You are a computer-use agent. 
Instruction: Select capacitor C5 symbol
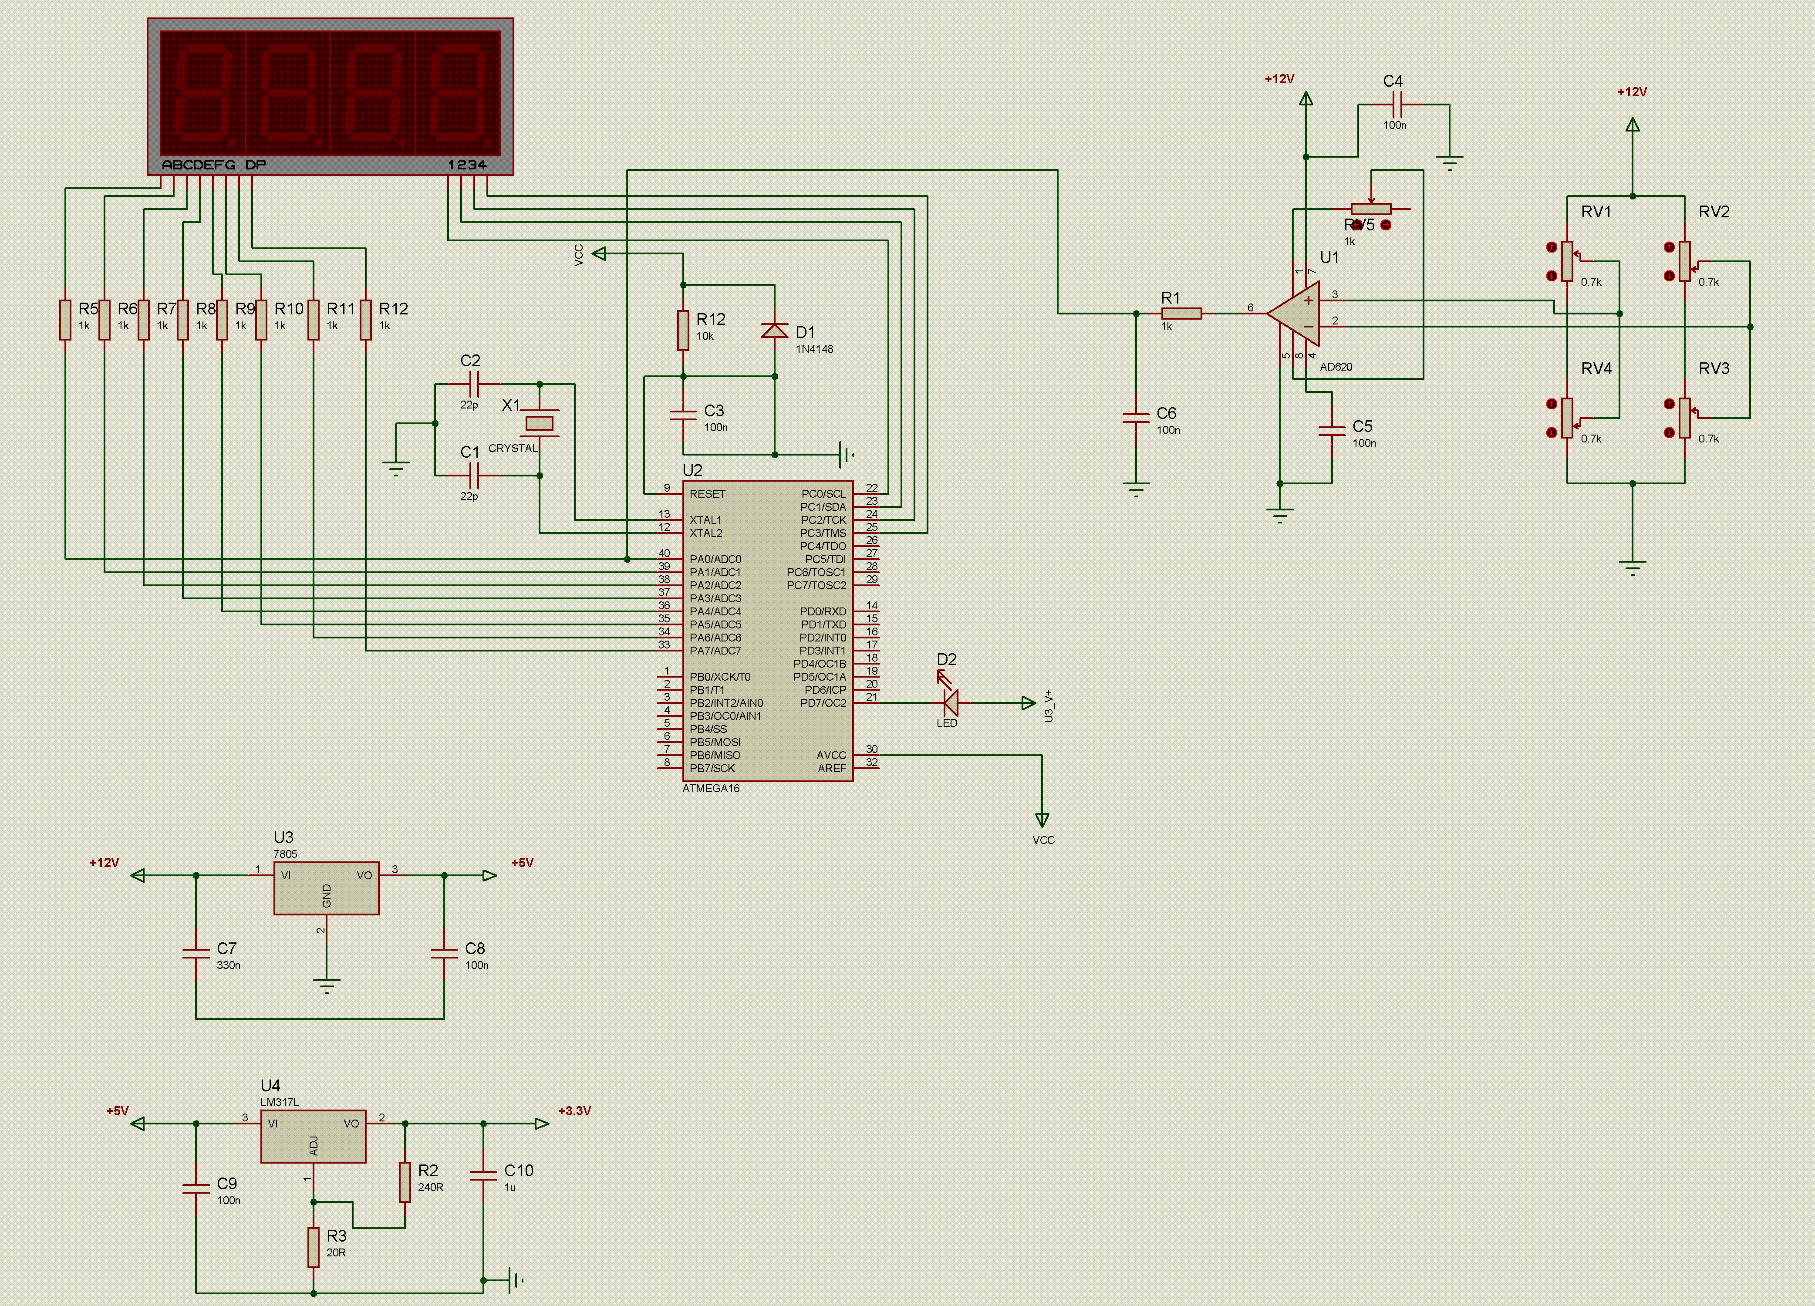point(1332,431)
